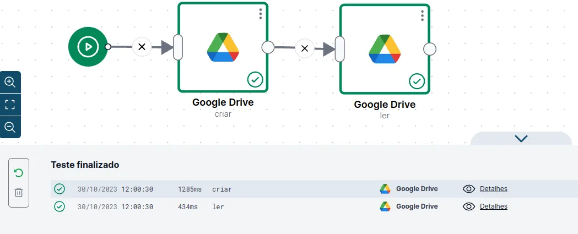Click input port of ler node
This screenshot has width=578, height=234.
tap(340, 48)
